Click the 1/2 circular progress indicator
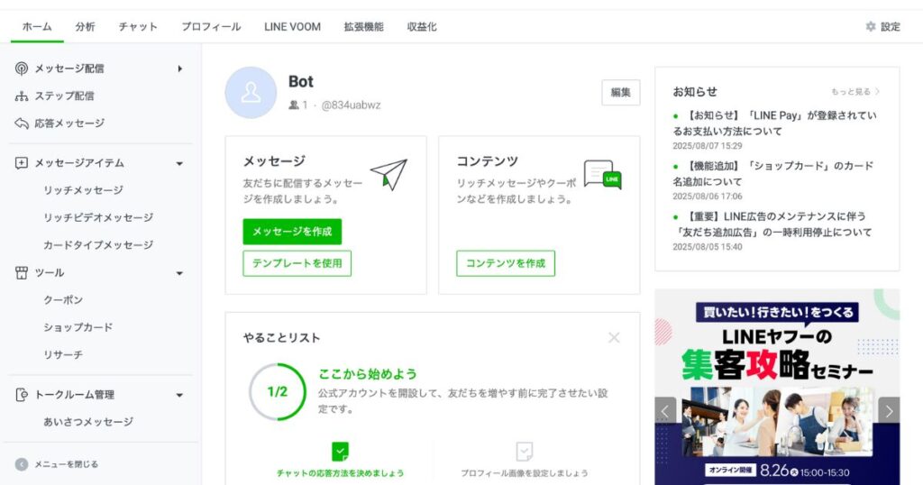Viewport: 923px width, 485px height. coord(278,391)
